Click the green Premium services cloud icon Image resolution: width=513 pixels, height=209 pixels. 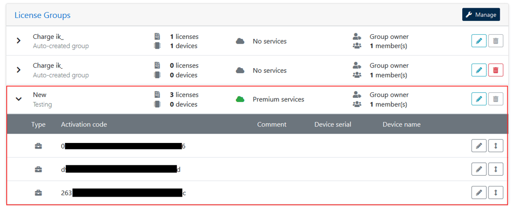tap(240, 99)
